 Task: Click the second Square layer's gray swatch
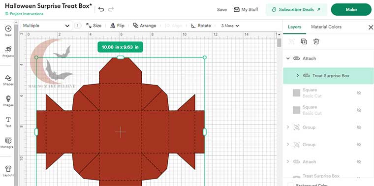pos(296,110)
